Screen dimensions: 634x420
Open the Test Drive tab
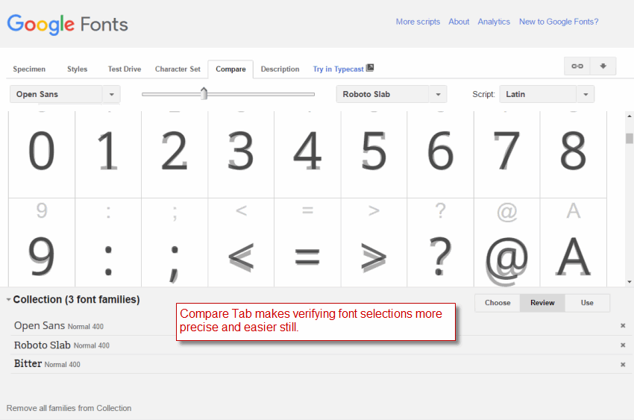point(125,69)
